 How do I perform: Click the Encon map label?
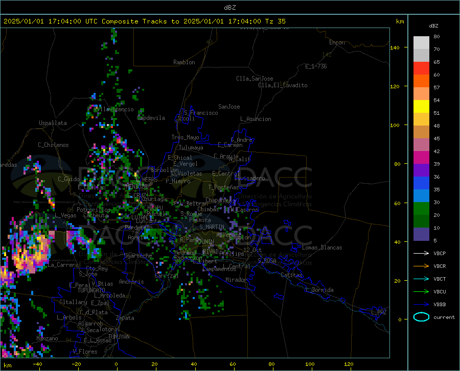pos(337,42)
